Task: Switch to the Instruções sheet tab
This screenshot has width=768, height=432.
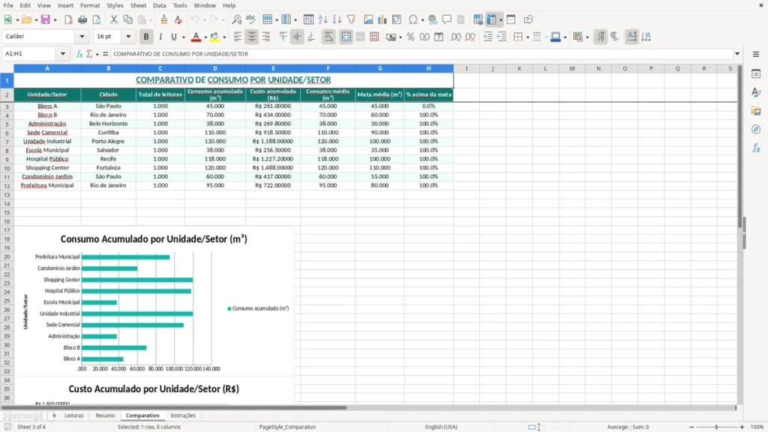Action: click(x=183, y=415)
